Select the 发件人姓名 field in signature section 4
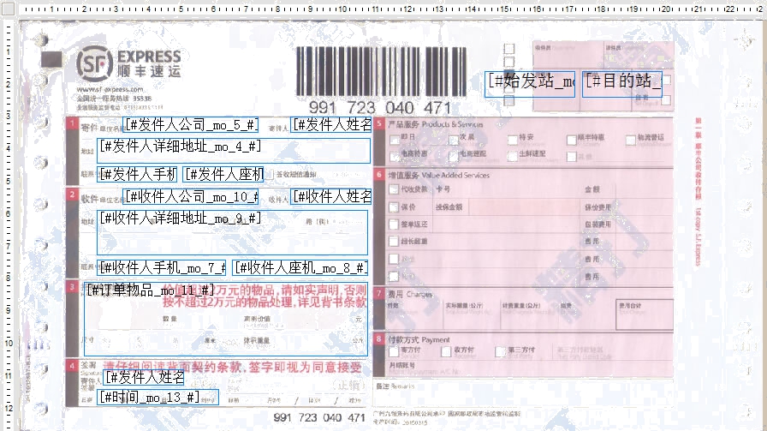The height and width of the screenshot is (431, 767). (143, 378)
